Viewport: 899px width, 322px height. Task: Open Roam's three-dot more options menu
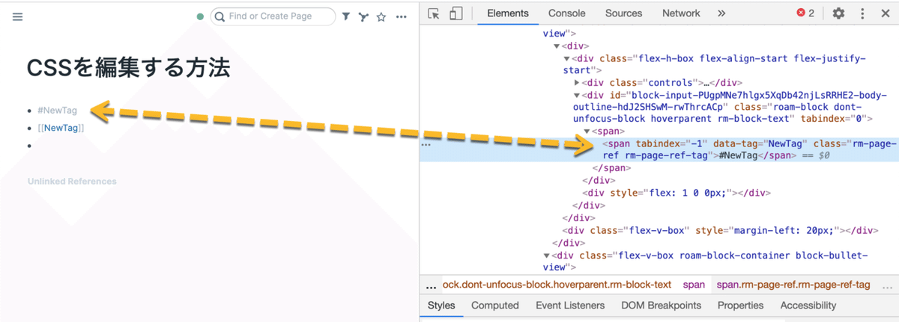[402, 16]
